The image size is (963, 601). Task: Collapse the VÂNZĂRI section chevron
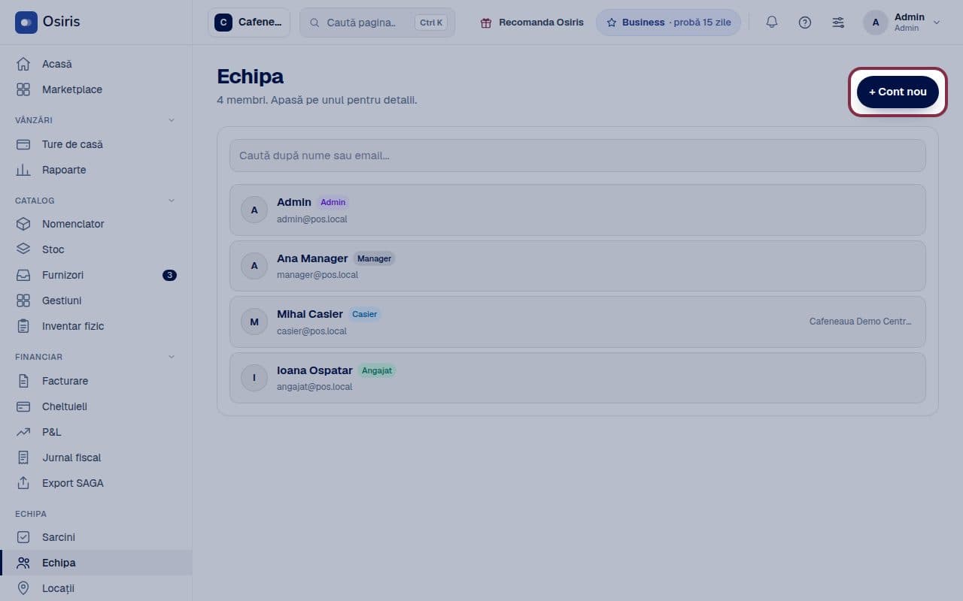coord(171,120)
